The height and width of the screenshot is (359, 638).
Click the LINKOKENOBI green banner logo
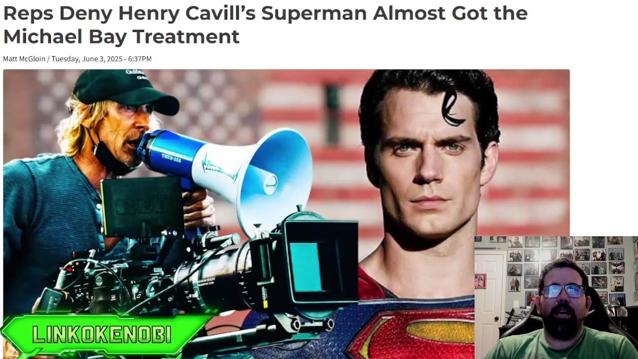coord(102,335)
